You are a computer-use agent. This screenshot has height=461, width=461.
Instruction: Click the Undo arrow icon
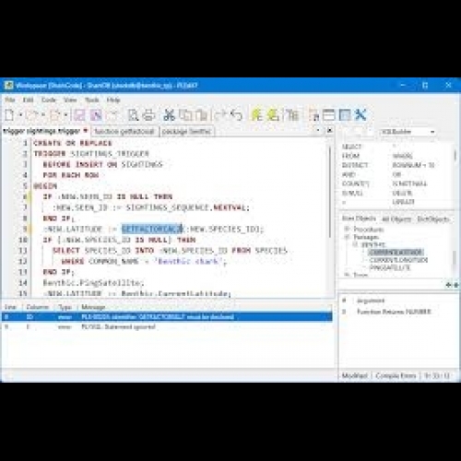click(x=236, y=115)
